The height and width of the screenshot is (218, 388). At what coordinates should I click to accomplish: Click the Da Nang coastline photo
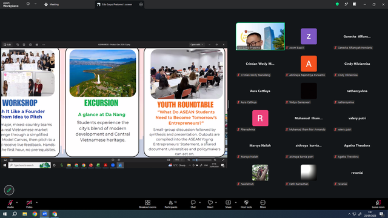pyautogui.click(x=102, y=73)
